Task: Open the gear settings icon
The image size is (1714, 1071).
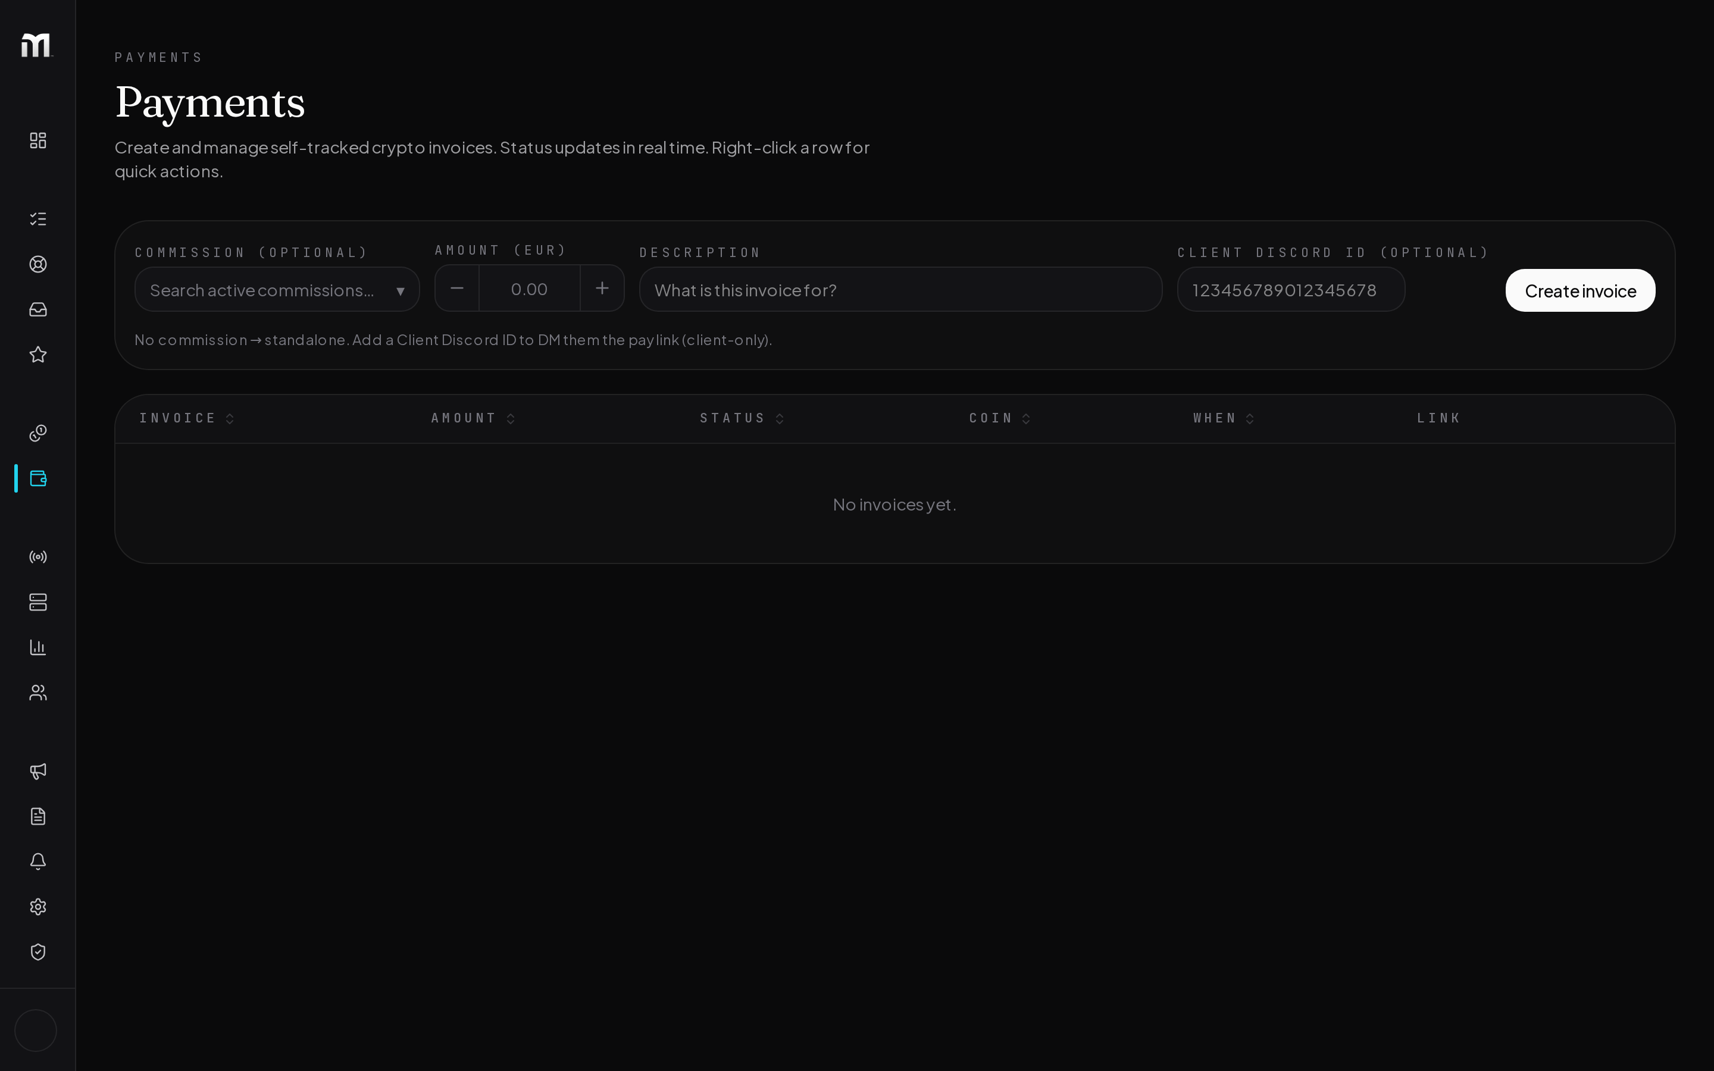Action: coord(38,907)
